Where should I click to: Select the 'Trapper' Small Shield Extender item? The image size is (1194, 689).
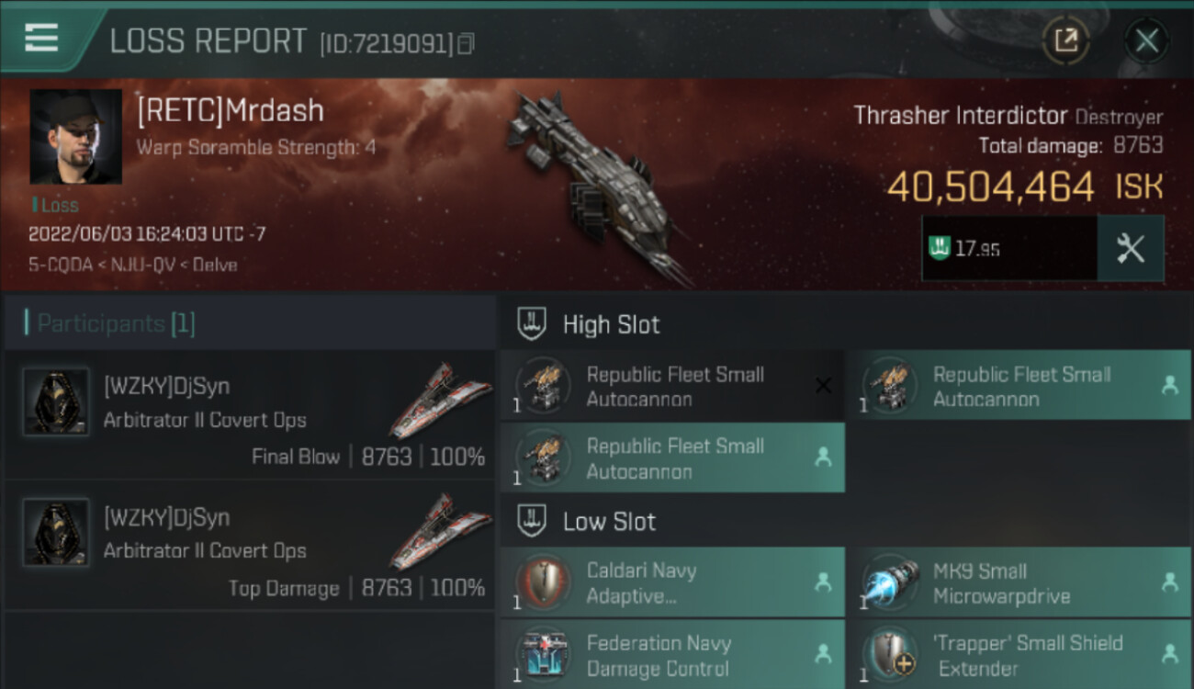(1019, 655)
